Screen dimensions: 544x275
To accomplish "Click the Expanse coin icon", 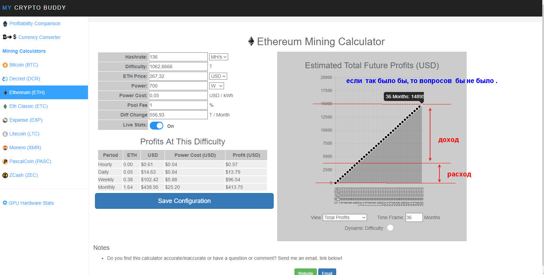I will tap(5, 120).
